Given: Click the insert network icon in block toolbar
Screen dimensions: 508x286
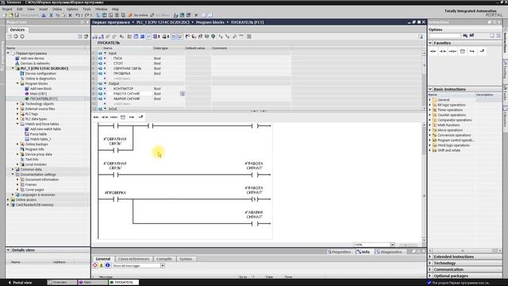Looking at the screenshot, I should [95, 37].
